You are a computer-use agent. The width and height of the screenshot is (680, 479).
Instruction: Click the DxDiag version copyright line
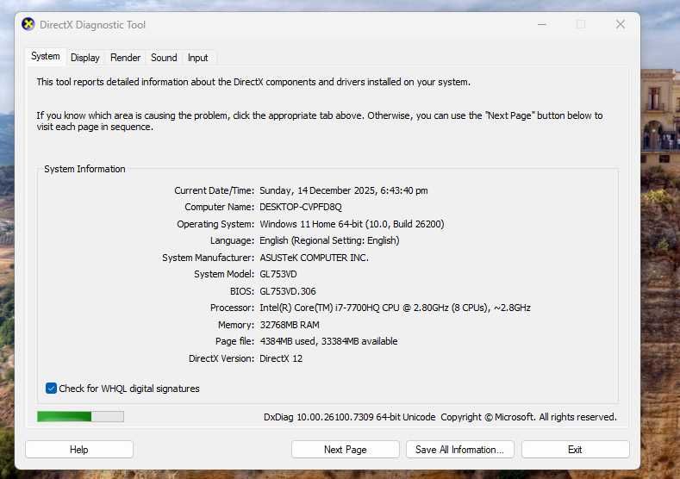point(440,417)
